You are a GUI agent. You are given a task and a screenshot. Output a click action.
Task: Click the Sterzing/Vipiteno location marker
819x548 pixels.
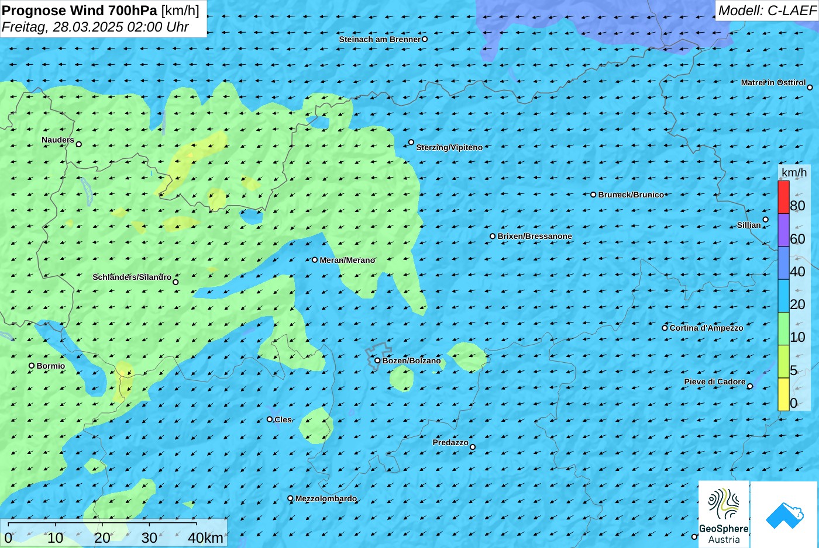[x=411, y=142]
